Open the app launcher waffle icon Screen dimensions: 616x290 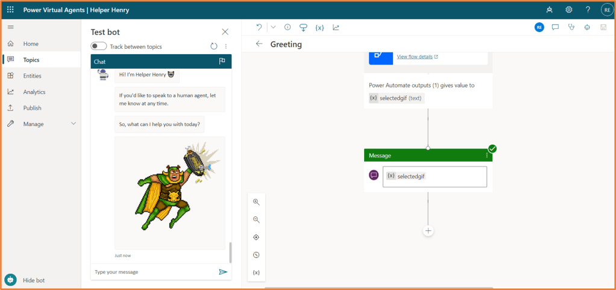pyautogui.click(x=10, y=10)
